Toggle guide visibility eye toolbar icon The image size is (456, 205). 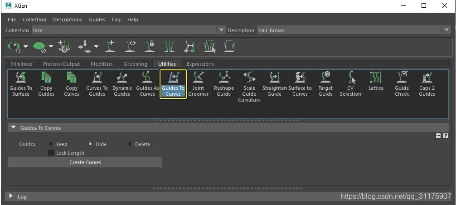point(130,47)
